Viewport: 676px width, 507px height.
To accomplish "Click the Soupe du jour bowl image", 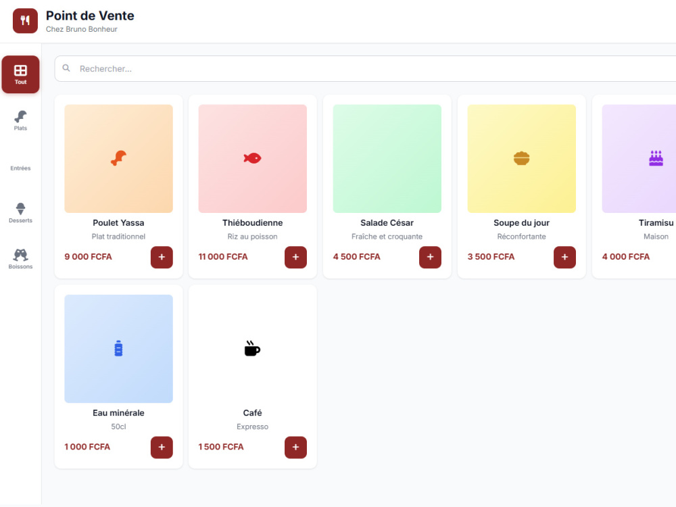I will [x=522, y=158].
